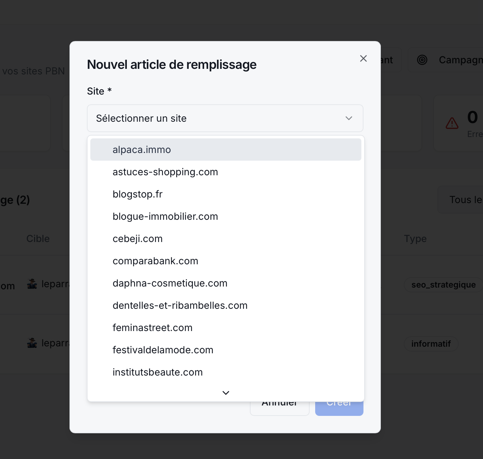This screenshot has width=483, height=459.
Task: Select alpaca.immo from the site list
Action: click(142, 150)
